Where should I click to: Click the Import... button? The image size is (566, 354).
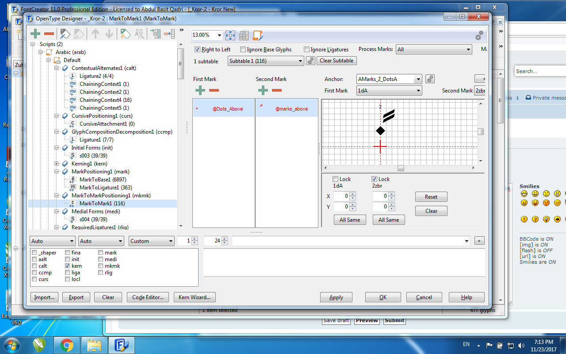pyautogui.click(x=44, y=297)
